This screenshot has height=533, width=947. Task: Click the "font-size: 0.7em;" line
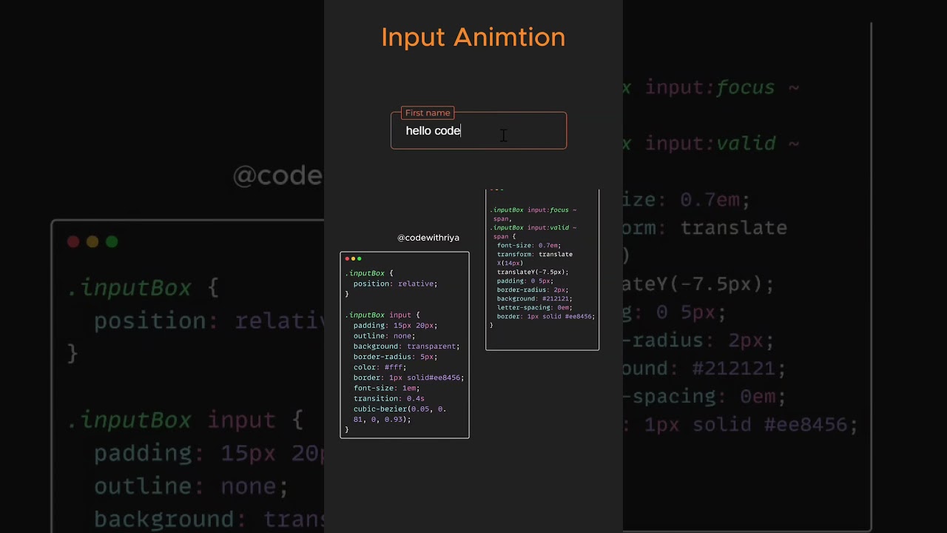pyautogui.click(x=529, y=246)
